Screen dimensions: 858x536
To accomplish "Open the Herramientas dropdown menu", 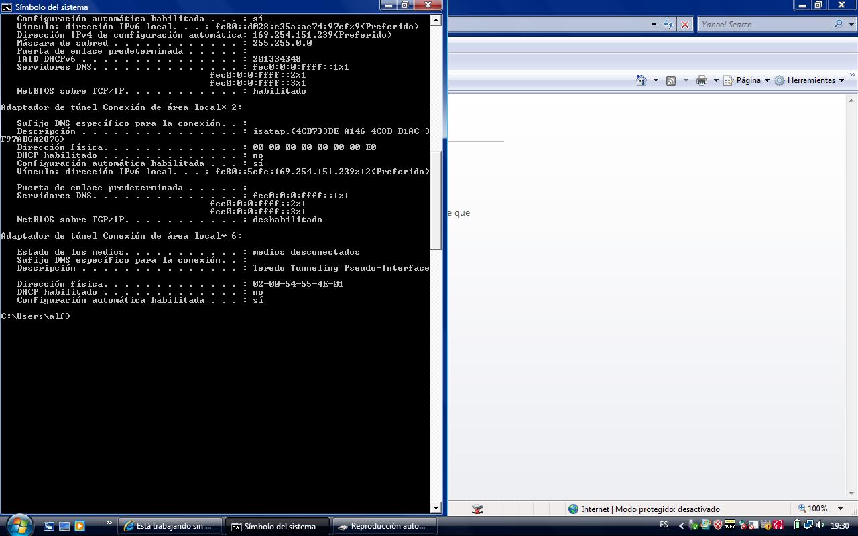I will 810,80.
